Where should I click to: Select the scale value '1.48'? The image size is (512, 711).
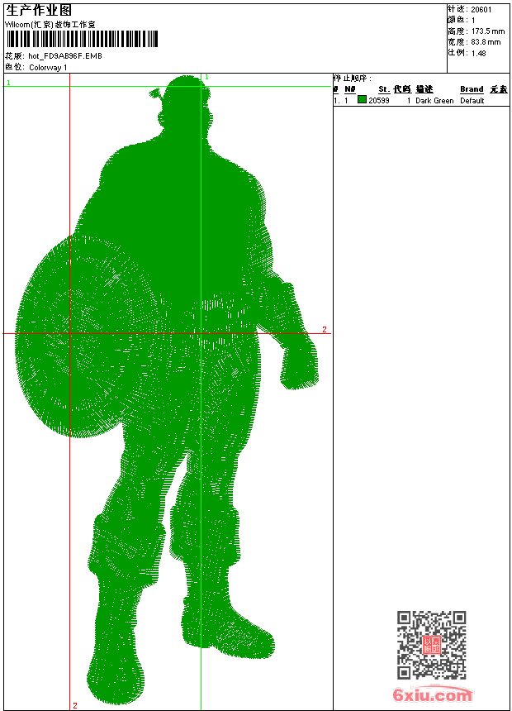(x=478, y=53)
